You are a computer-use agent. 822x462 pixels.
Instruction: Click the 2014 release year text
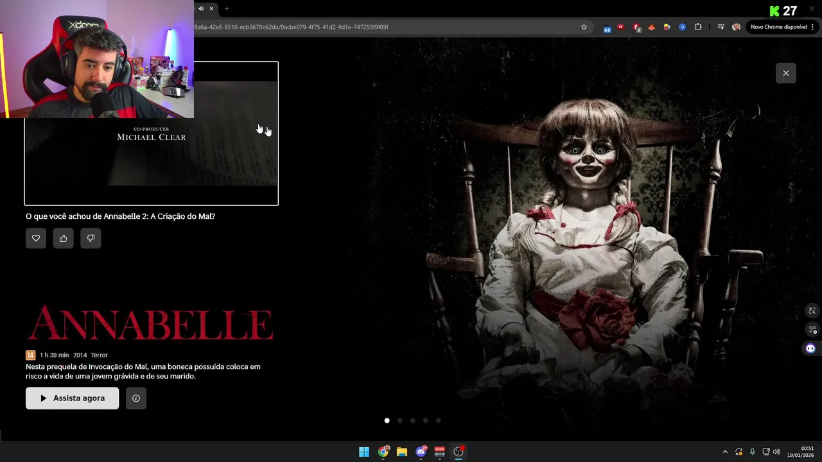80,355
